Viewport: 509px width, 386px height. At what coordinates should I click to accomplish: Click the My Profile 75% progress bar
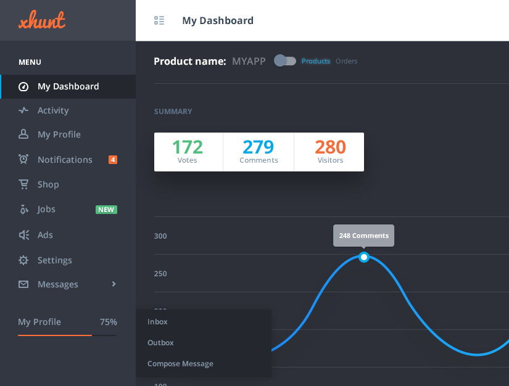click(67, 335)
